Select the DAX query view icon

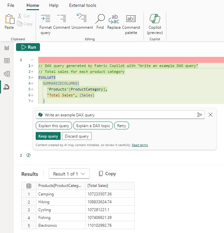[x=7, y=87]
